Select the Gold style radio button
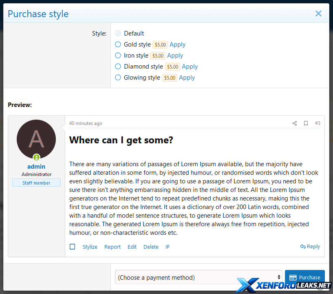The height and width of the screenshot is (294, 333). [118, 45]
